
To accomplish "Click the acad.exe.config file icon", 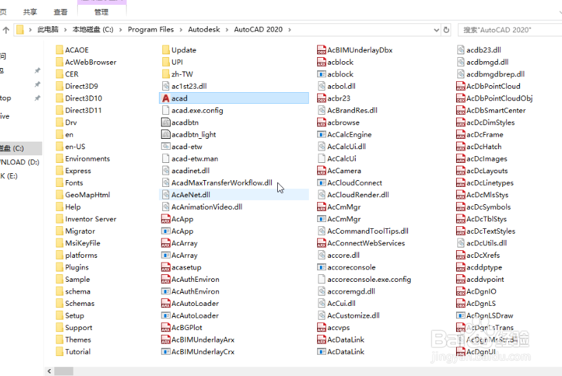I will [166, 110].
